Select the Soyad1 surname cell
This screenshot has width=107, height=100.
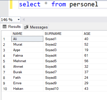[63, 39]
